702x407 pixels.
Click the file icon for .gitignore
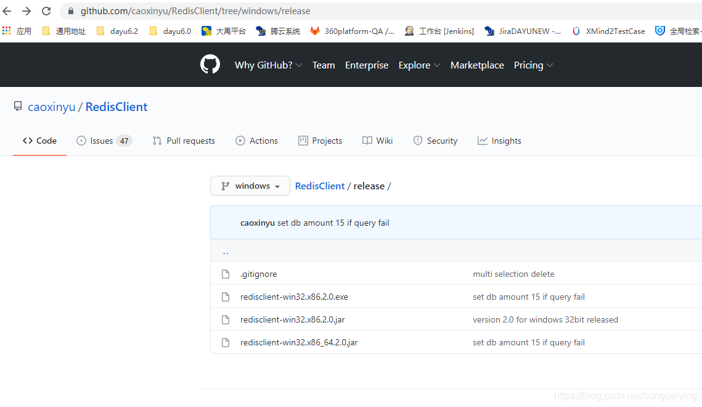(x=226, y=274)
